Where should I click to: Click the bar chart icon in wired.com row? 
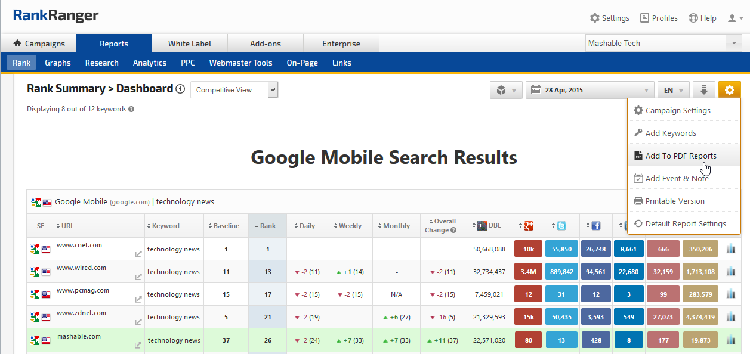pyautogui.click(x=730, y=272)
